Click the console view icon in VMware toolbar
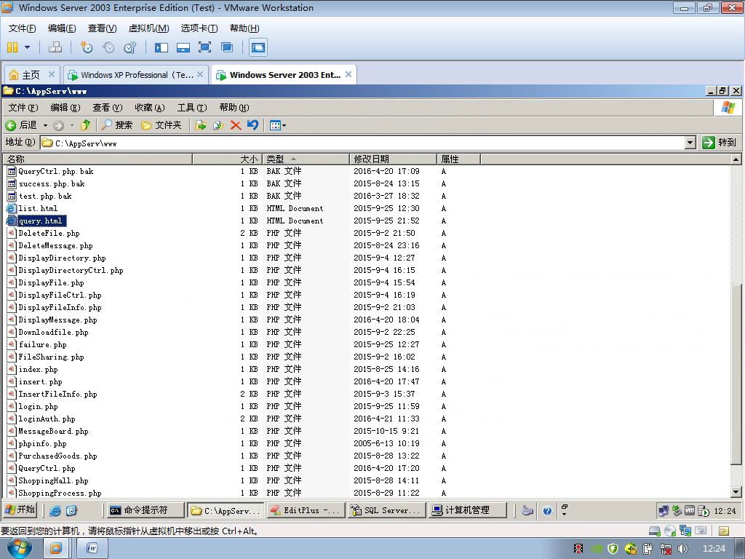This screenshot has height=559, width=745. click(x=258, y=47)
